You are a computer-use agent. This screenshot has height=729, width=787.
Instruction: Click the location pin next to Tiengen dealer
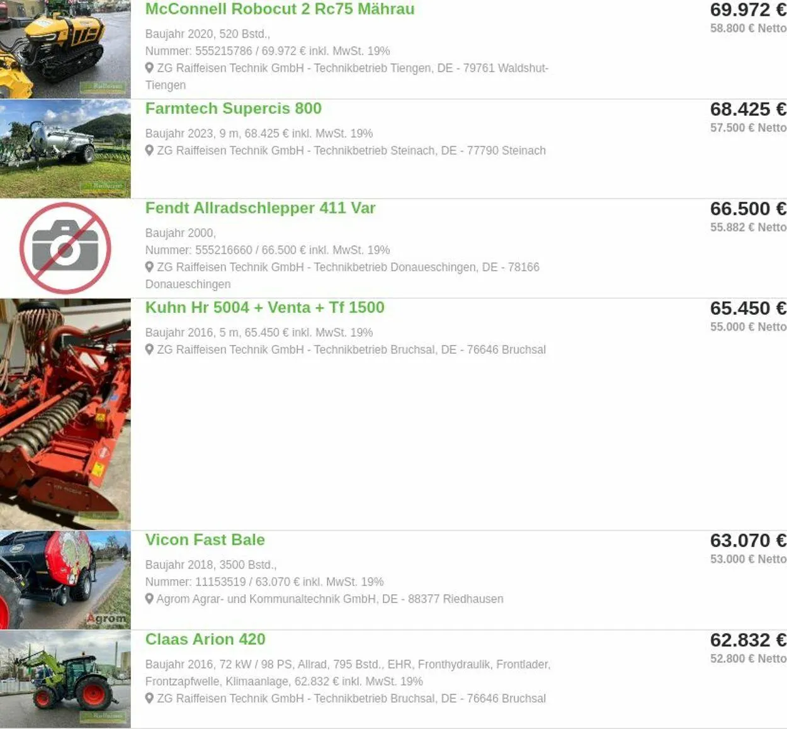click(149, 67)
